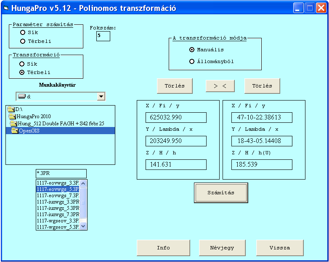This screenshot has height=262, width=329.
Task: Open the Névjegy button
Action: [x=222, y=248]
